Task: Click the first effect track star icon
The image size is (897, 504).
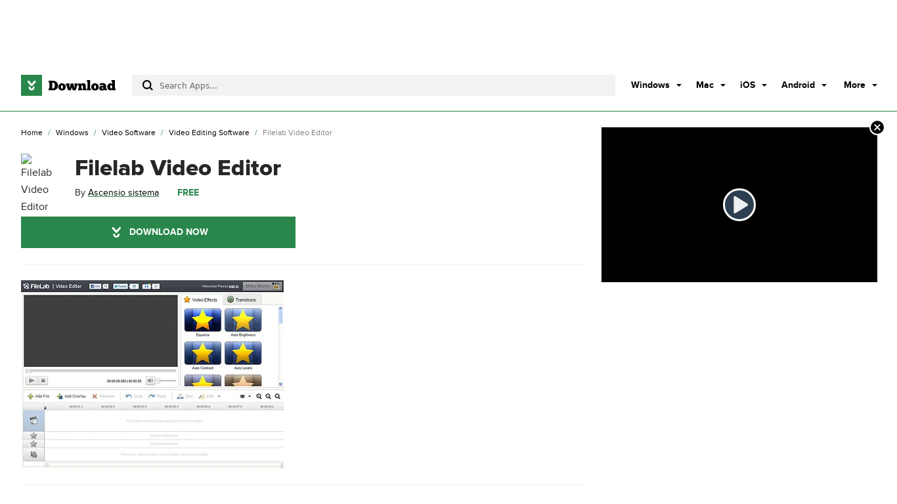Action: tap(33, 436)
